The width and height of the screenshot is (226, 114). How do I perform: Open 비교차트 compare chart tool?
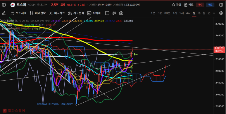[x=57, y=13]
